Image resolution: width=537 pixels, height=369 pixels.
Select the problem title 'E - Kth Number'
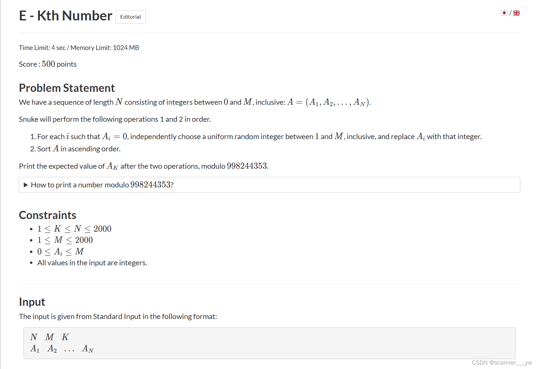tap(65, 15)
